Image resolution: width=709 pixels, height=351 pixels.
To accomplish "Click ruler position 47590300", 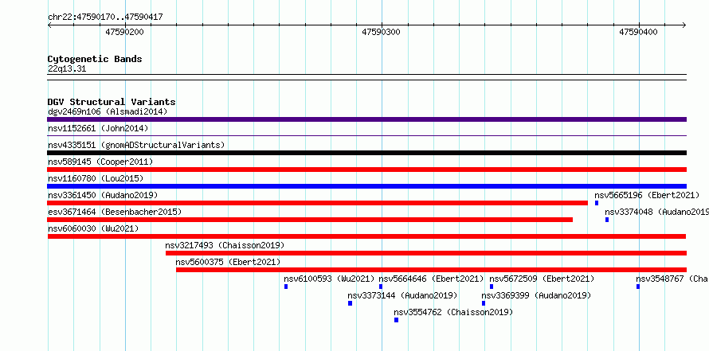I will pyautogui.click(x=381, y=32).
